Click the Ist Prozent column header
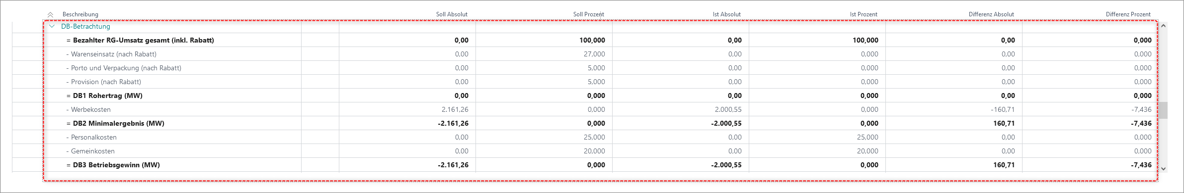This screenshot has height=193, width=1184. [864, 14]
